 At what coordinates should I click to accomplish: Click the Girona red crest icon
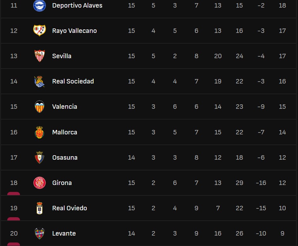point(40,183)
